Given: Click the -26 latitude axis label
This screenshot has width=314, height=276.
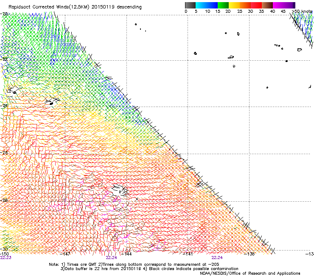Looking at the screenshot, I should coord(4,153).
